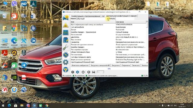Open File Explorer from taskbar
The image size is (193, 108).
[22, 105]
